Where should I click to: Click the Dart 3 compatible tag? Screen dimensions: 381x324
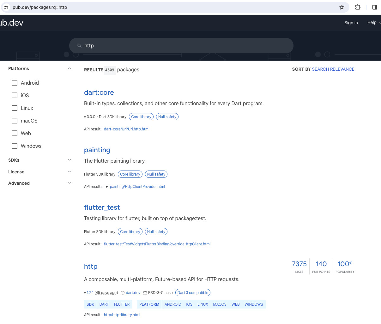point(193,293)
